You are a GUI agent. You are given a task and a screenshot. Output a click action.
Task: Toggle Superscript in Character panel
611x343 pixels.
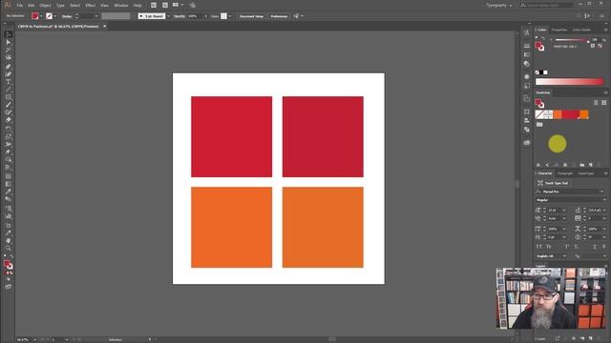click(567, 247)
